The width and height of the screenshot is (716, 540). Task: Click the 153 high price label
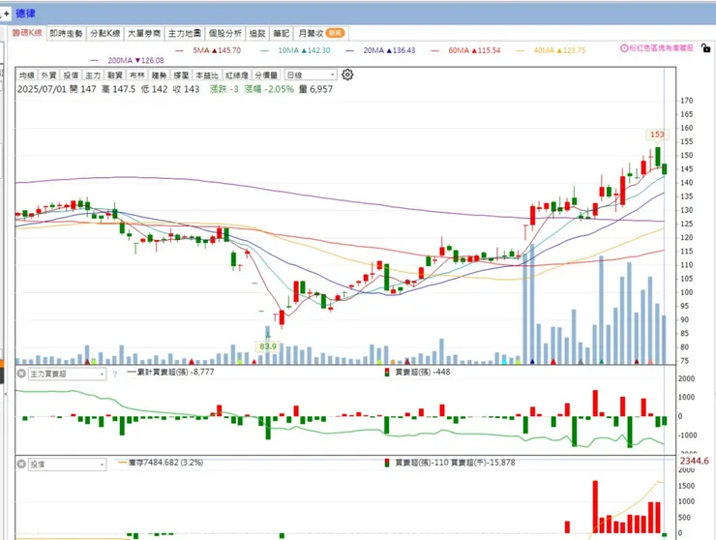(657, 135)
